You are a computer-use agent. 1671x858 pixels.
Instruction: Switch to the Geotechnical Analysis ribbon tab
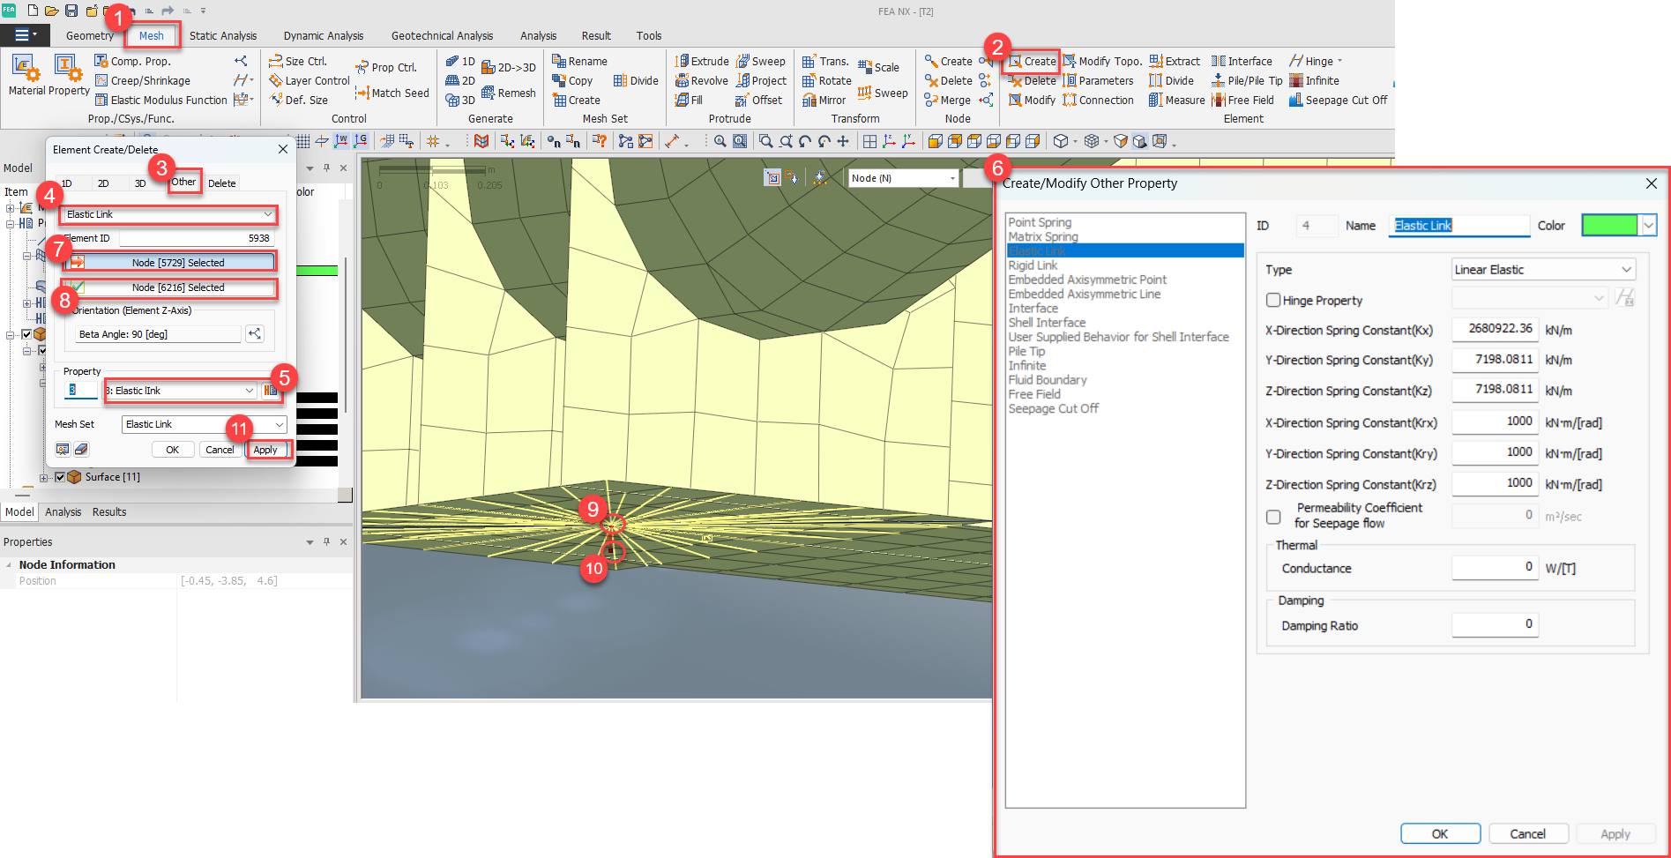pyautogui.click(x=443, y=35)
